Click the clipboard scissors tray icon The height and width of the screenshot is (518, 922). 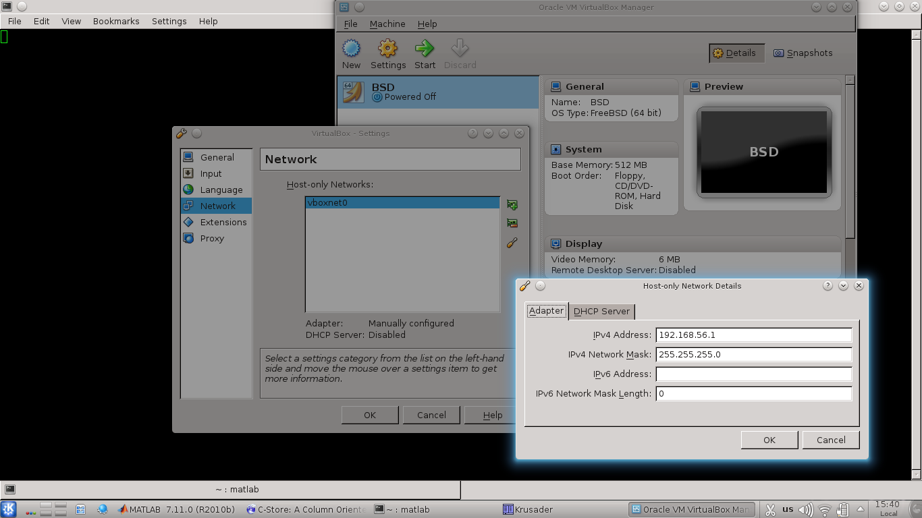click(770, 509)
